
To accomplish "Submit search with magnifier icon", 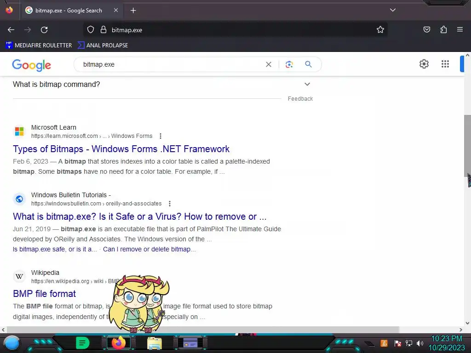I will pos(308,64).
